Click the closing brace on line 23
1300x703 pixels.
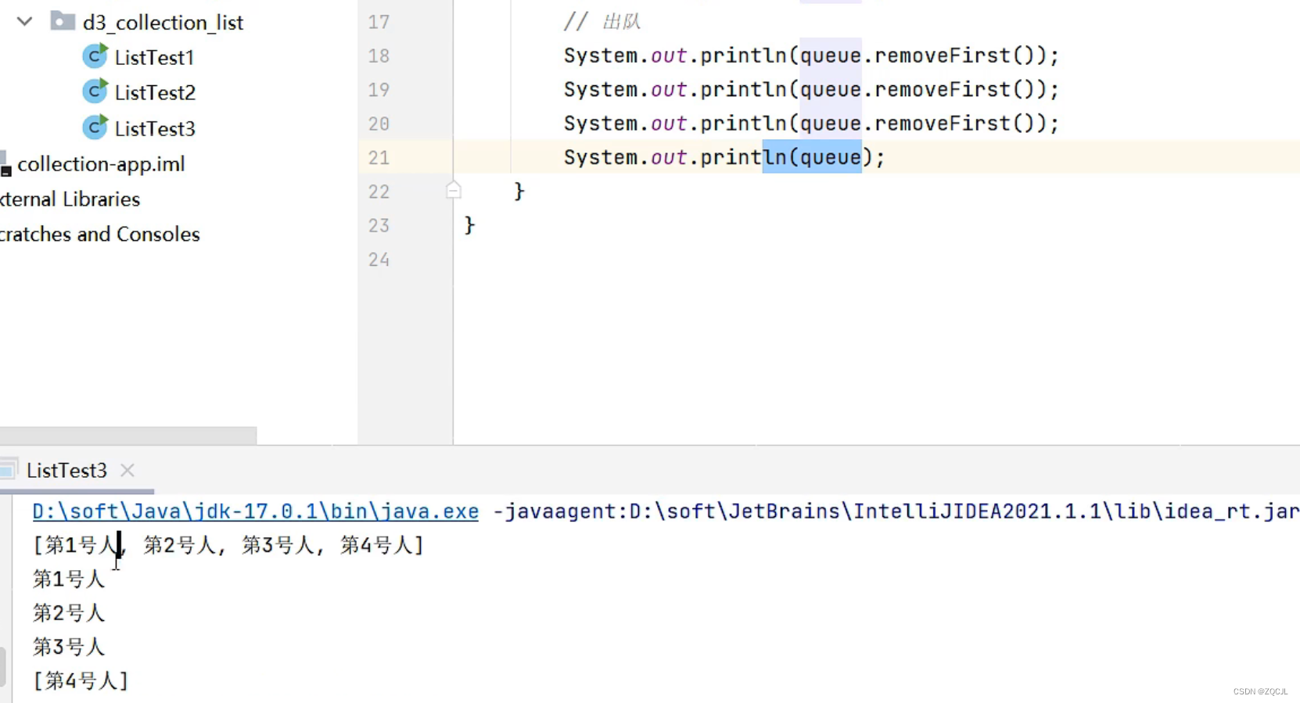469,225
